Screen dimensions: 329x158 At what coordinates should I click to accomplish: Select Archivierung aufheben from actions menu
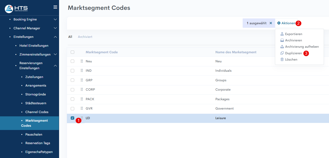coord(302,47)
